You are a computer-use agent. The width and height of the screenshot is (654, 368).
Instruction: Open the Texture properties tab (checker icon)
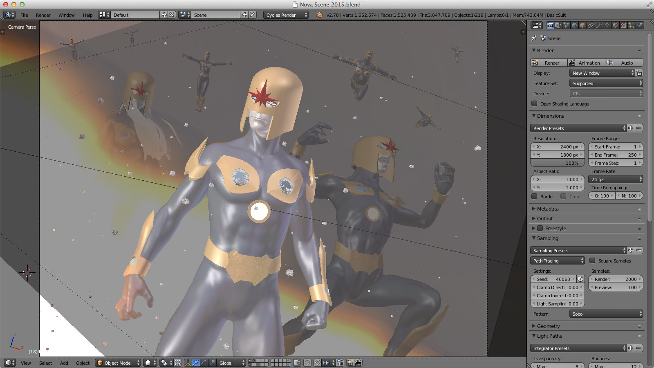(623, 25)
